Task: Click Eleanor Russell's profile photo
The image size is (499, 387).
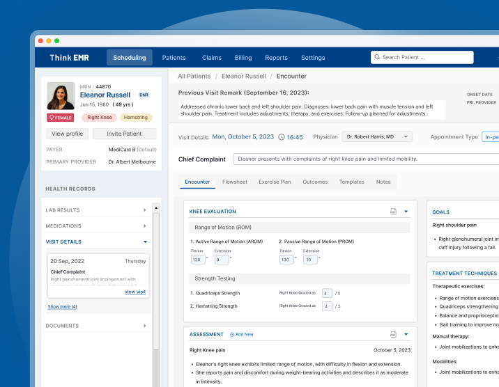Action: tap(61, 95)
